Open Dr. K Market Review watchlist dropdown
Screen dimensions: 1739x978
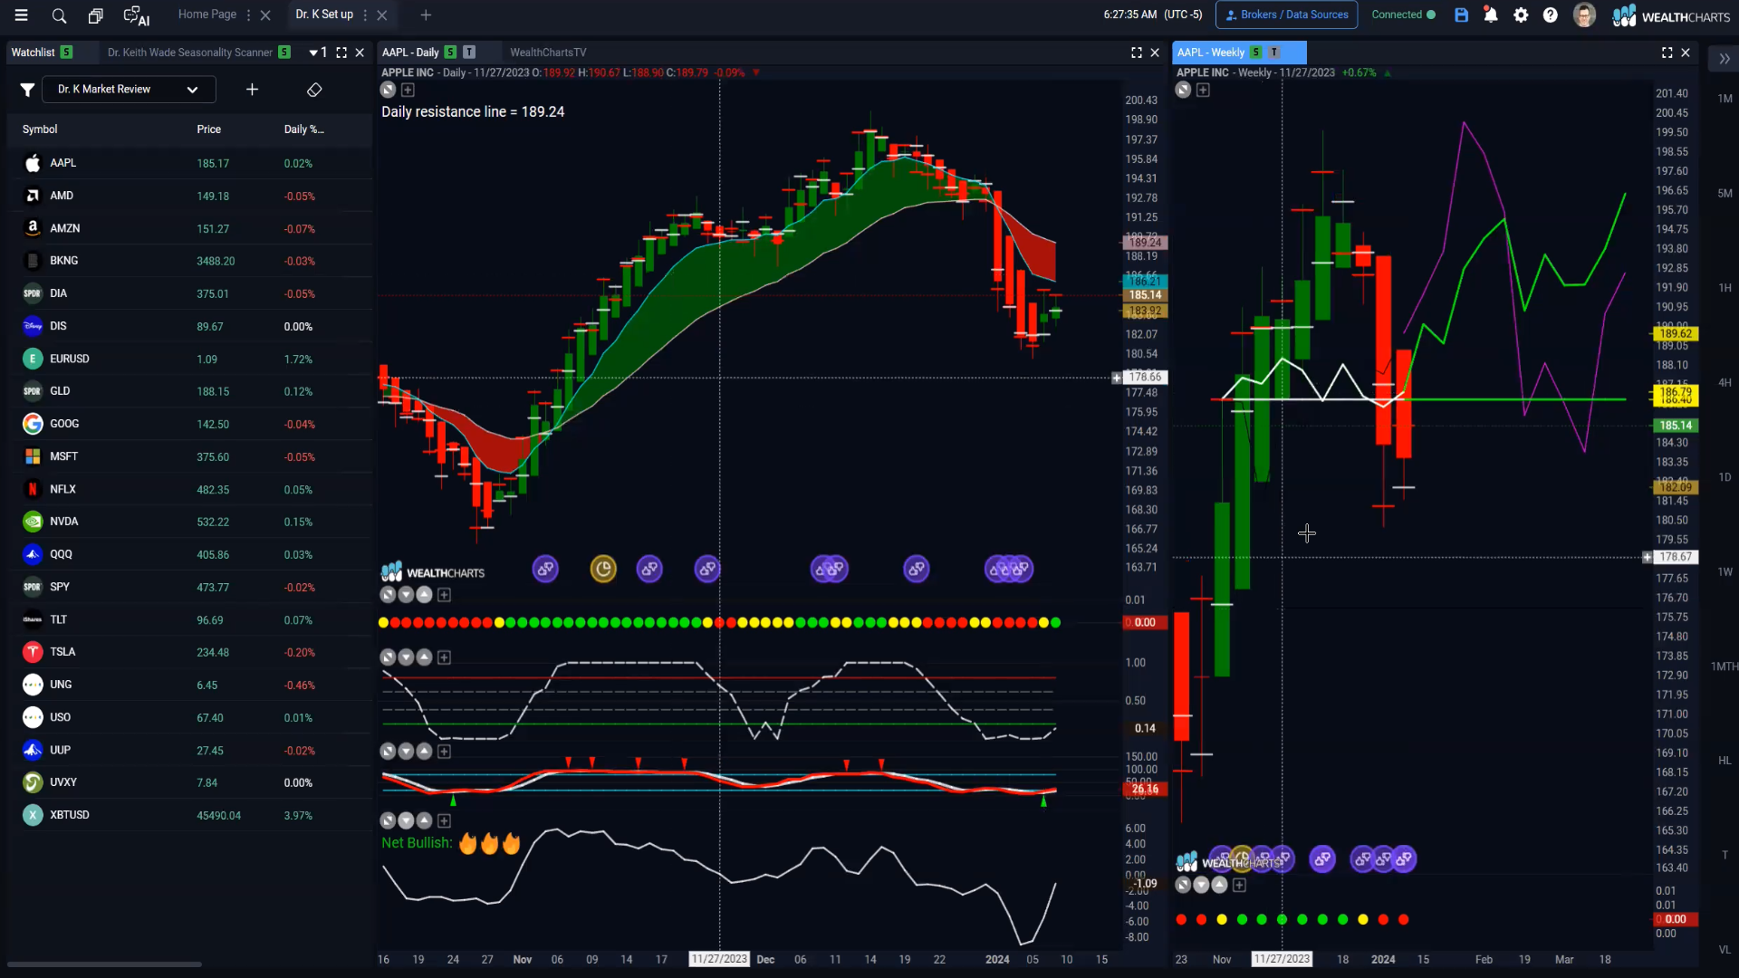129,90
